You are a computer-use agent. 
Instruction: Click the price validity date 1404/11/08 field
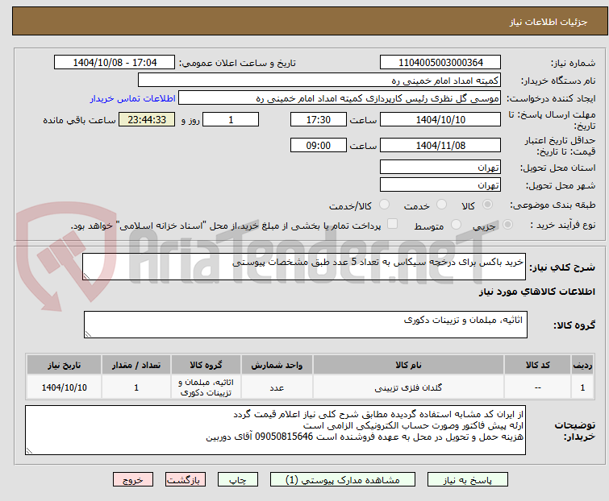(440, 146)
